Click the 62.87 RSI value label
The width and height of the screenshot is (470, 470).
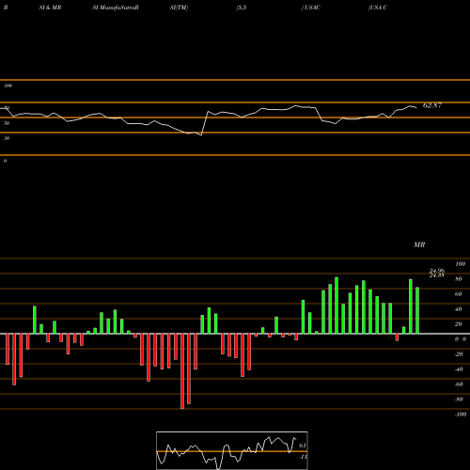pyautogui.click(x=432, y=105)
